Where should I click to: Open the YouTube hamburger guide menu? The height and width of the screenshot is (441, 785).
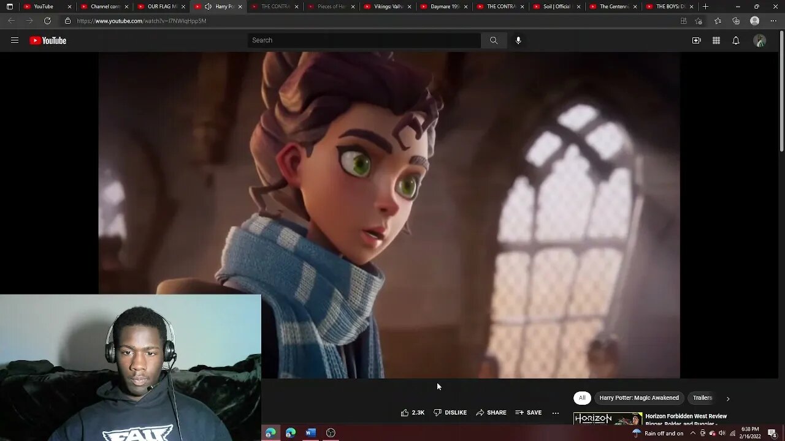[15, 40]
